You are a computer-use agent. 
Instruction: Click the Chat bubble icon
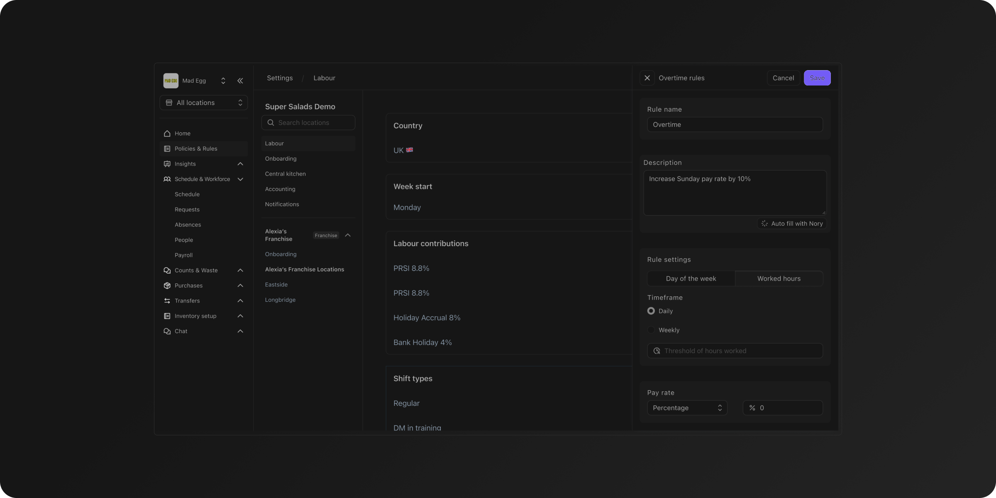click(x=167, y=331)
